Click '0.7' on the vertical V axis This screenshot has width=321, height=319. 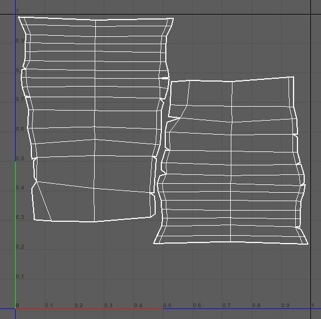click(x=20, y=99)
